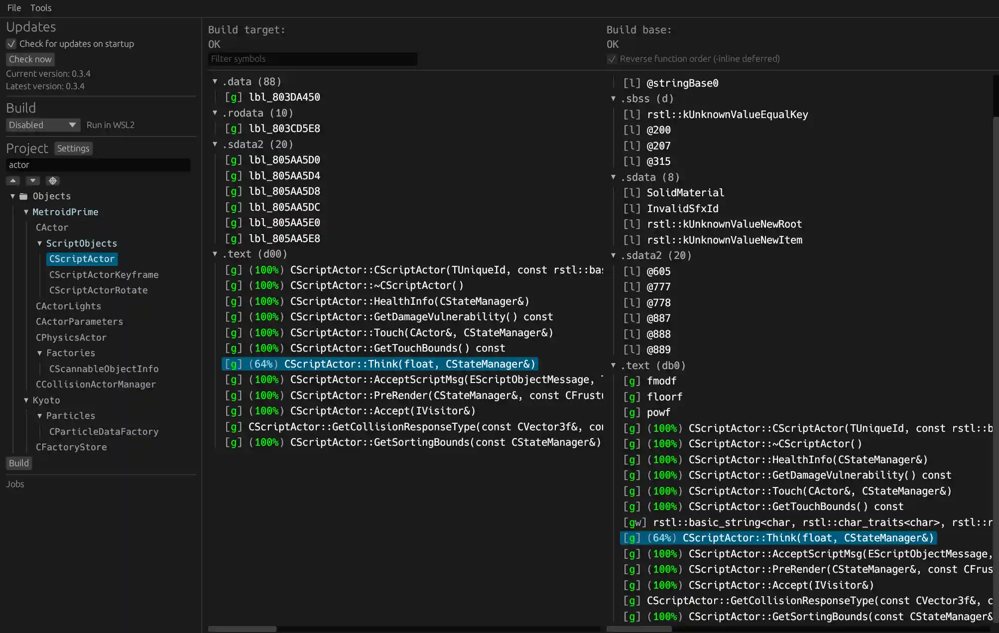Open the File menu
The height and width of the screenshot is (633, 999).
(x=13, y=7)
